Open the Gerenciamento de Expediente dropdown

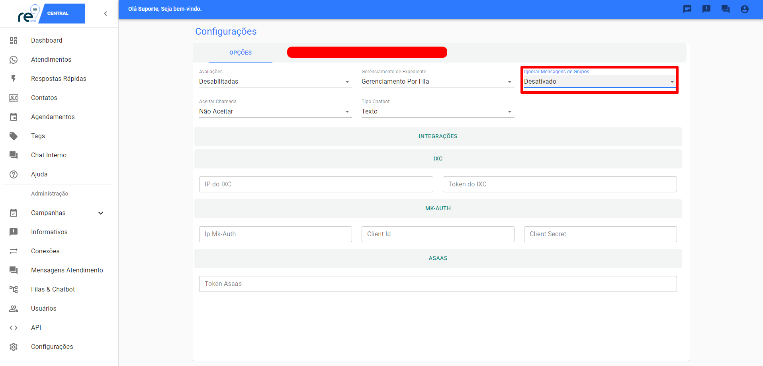(438, 82)
